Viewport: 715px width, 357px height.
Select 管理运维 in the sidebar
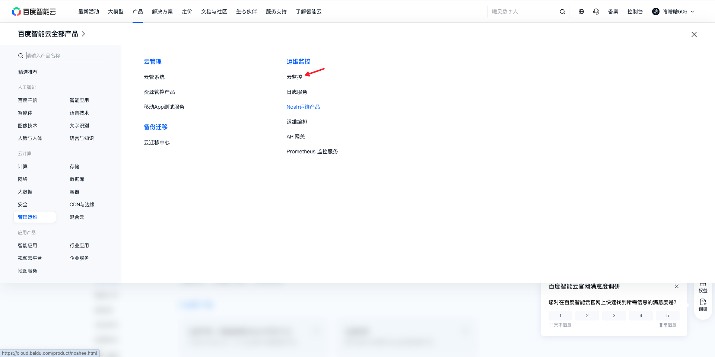coord(35,217)
